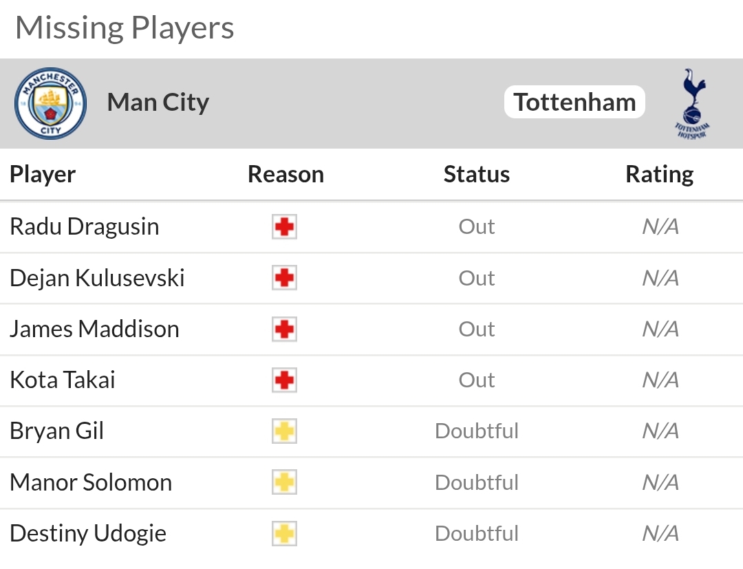The image size is (743, 569).
Task: Open James Maddison's player name link
Action: point(94,329)
